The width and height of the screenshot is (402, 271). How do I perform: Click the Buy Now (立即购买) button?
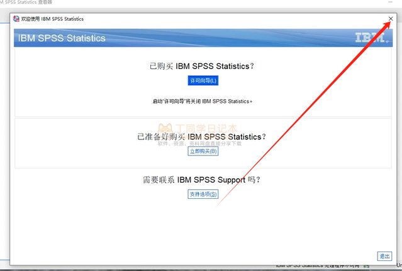pyautogui.click(x=203, y=151)
